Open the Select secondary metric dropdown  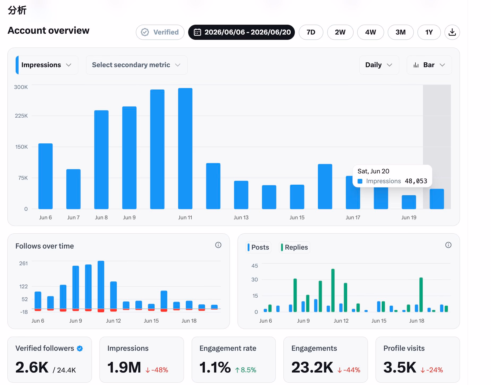coord(137,65)
